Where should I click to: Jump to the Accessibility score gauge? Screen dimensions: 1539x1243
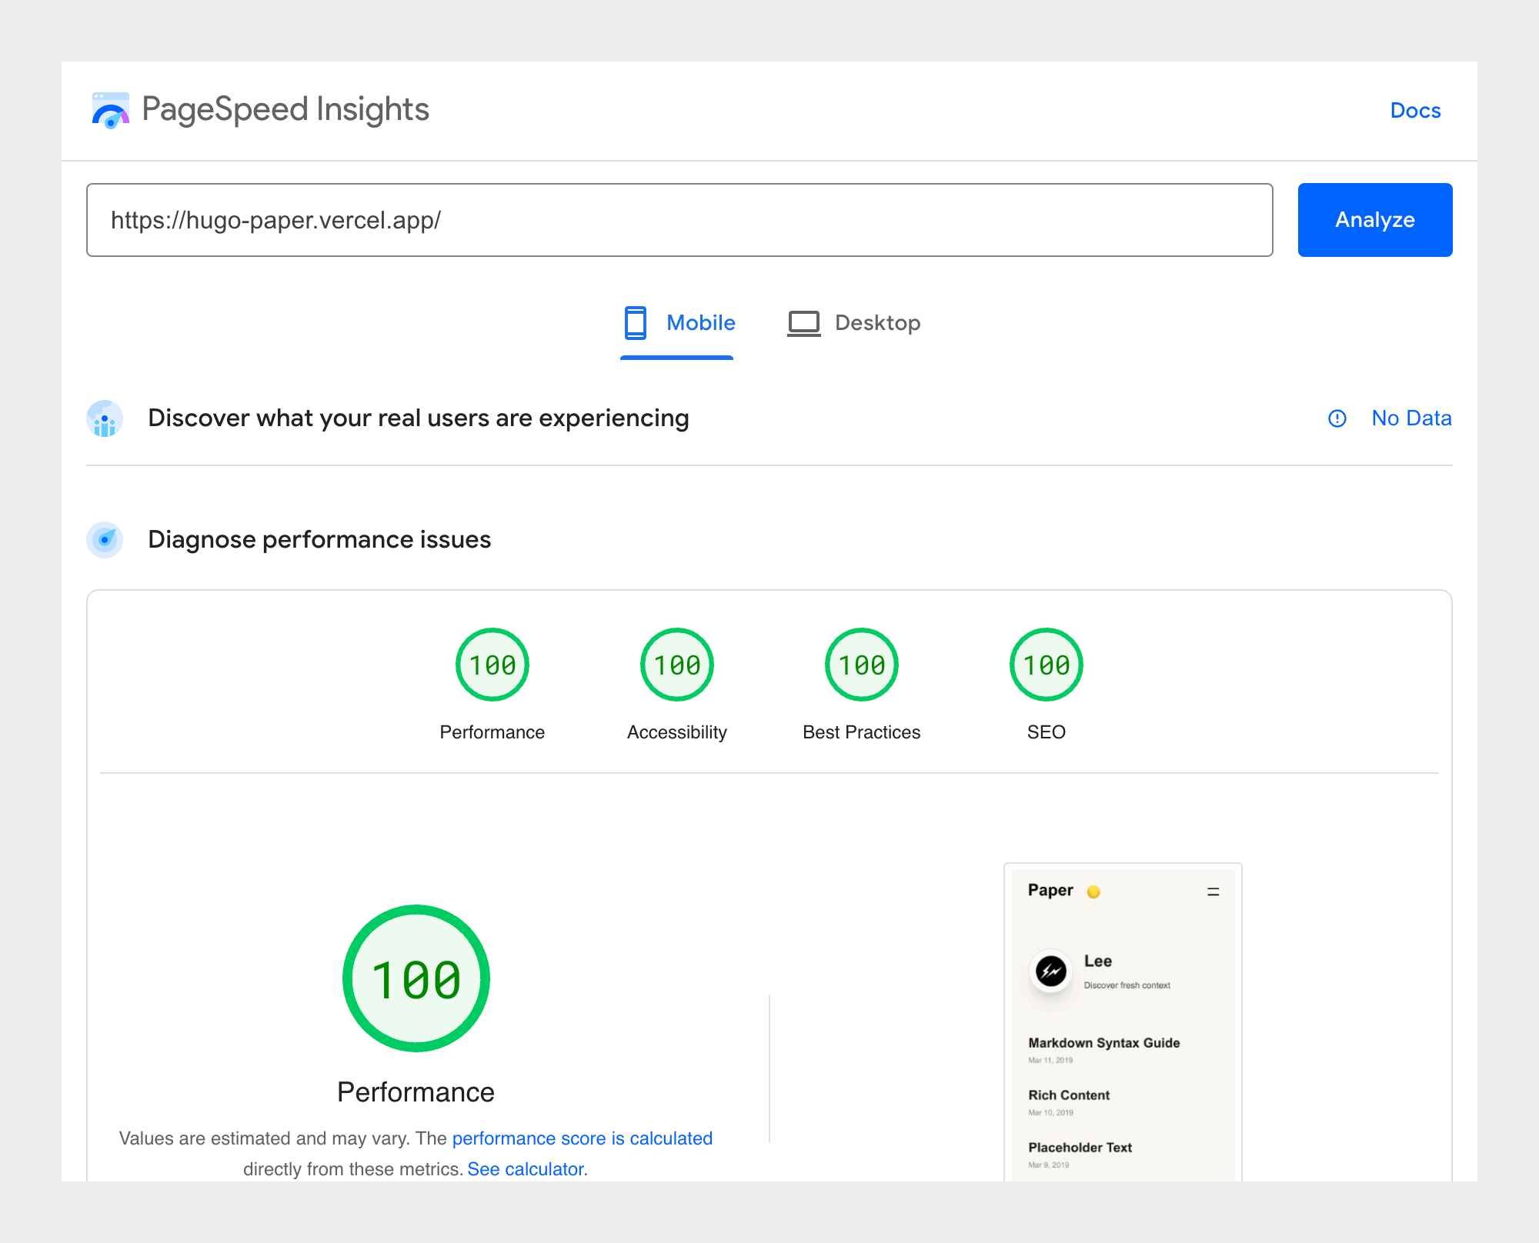pyautogui.click(x=677, y=665)
